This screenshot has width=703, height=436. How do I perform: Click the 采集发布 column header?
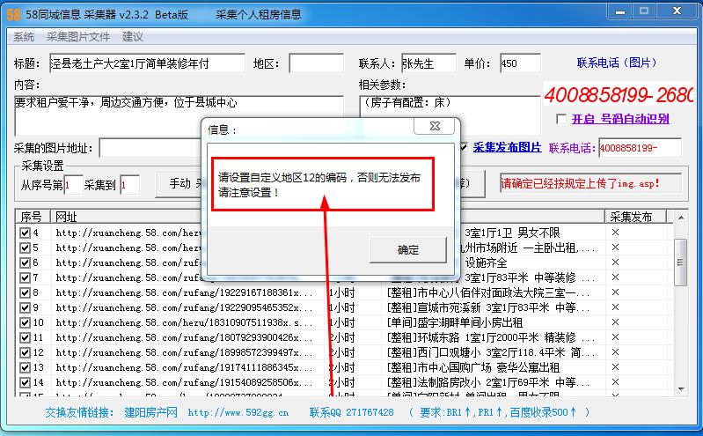[x=631, y=217]
